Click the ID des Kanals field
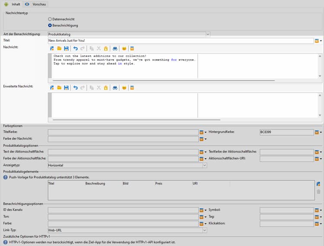The height and width of the screenshot is (246, 324). [123, 210]
